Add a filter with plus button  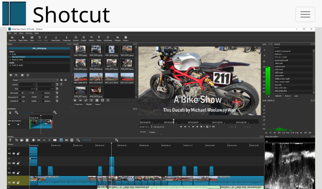(x=11, y=75)
